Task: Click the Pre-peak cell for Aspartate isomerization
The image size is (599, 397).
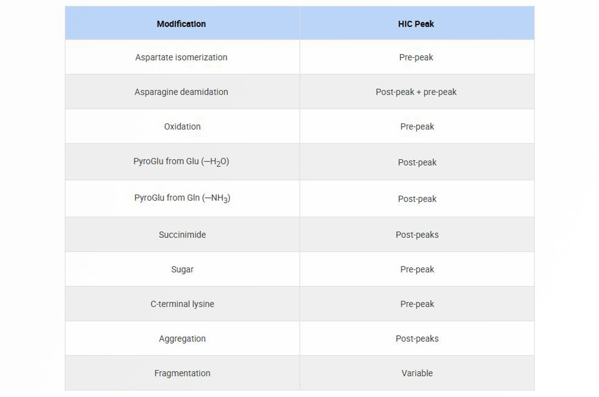Action: [416, 57]
